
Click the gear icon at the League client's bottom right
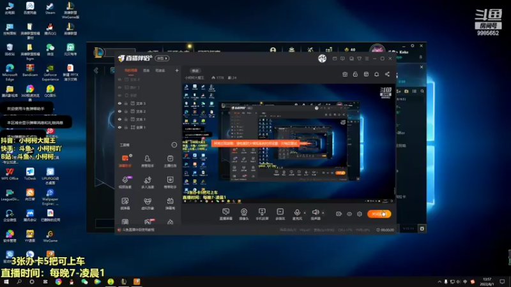point(422,228)
